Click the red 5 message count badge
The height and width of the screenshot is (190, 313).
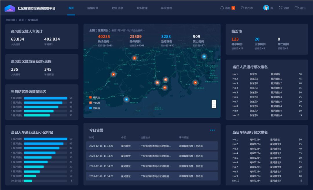point(233,8)
